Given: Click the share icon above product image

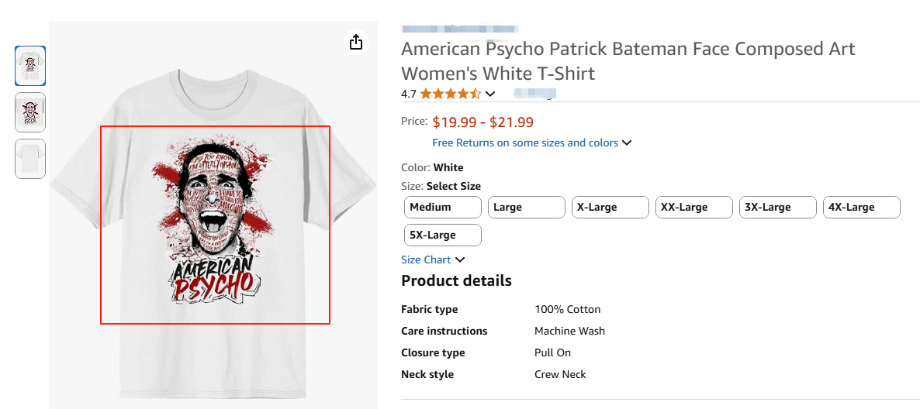Looking at the screenshot, I should [x=356, y=42].
